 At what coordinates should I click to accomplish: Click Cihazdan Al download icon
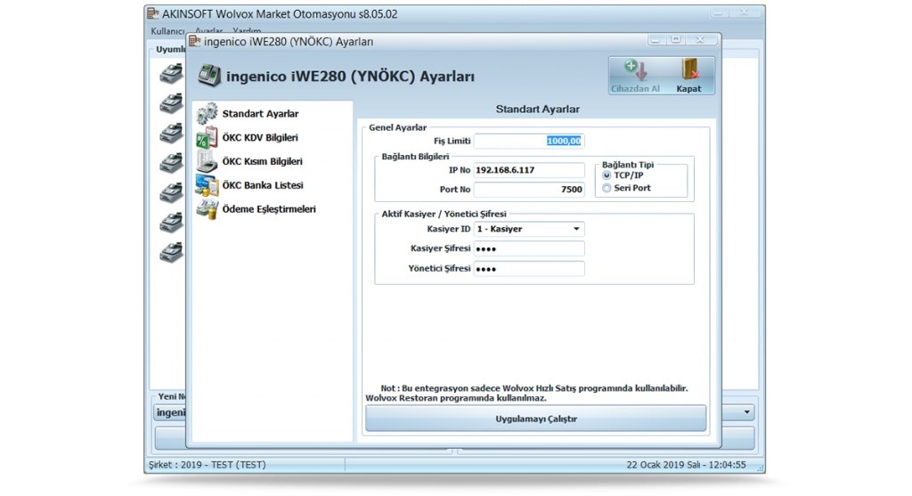point(636,71)
